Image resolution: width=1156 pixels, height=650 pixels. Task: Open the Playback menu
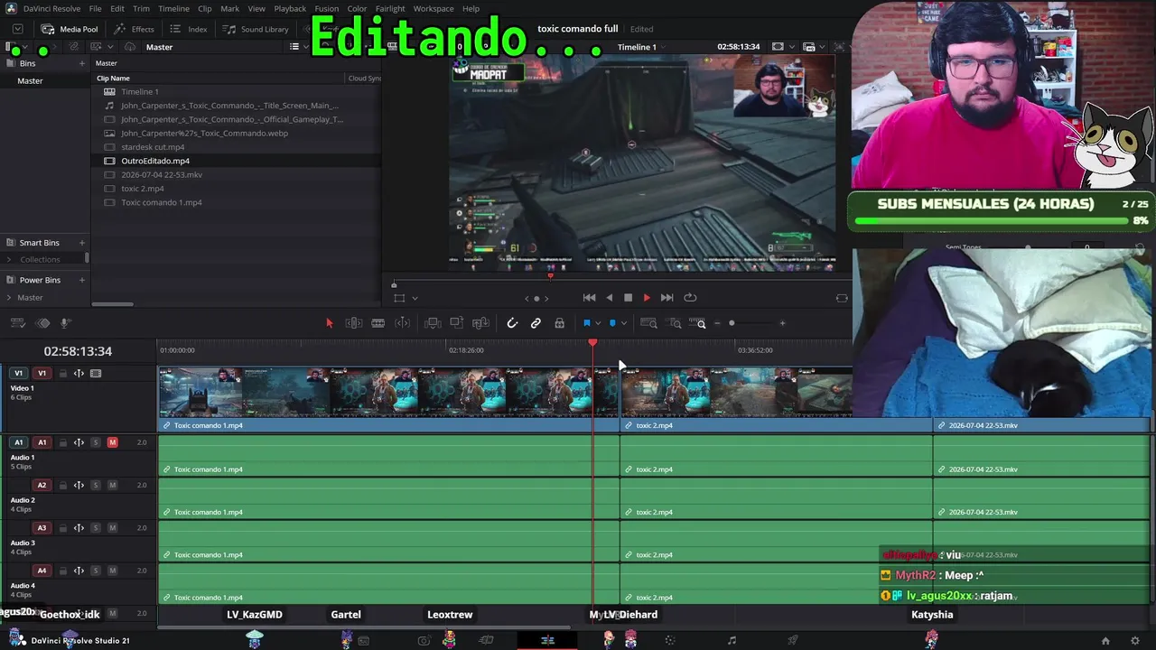290,9
